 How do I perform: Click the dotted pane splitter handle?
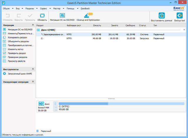[111, 99]
